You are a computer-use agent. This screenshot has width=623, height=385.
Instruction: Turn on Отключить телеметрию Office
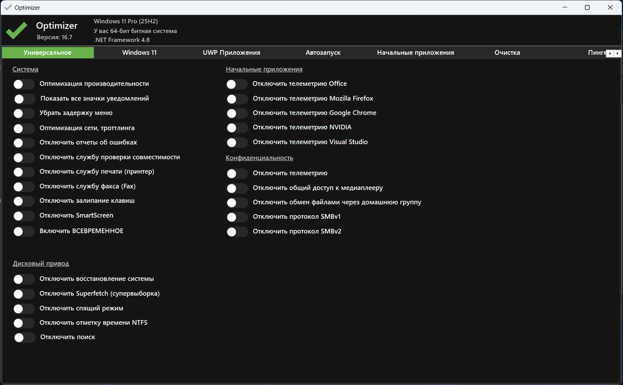click(237, 84)
